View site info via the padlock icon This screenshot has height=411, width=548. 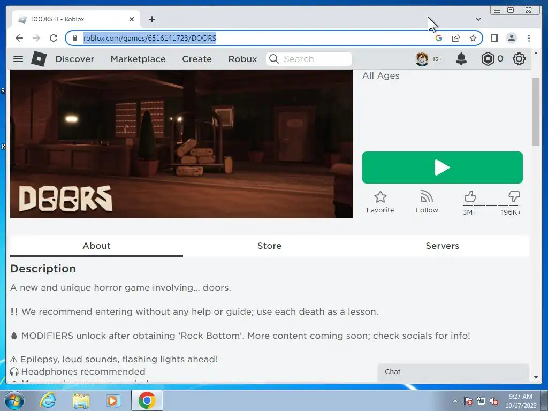pos(74,38)
